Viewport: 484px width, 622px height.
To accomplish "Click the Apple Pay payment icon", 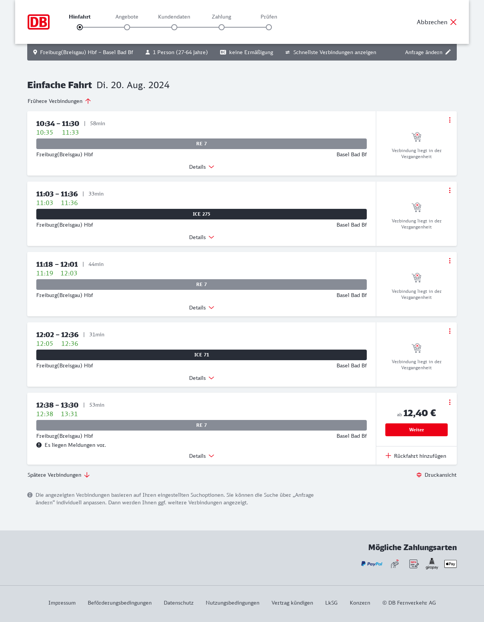I will coord(450,564).
